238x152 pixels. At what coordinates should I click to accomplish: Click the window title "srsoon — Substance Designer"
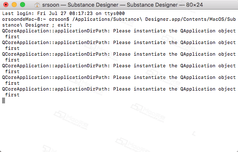[80, 5]
